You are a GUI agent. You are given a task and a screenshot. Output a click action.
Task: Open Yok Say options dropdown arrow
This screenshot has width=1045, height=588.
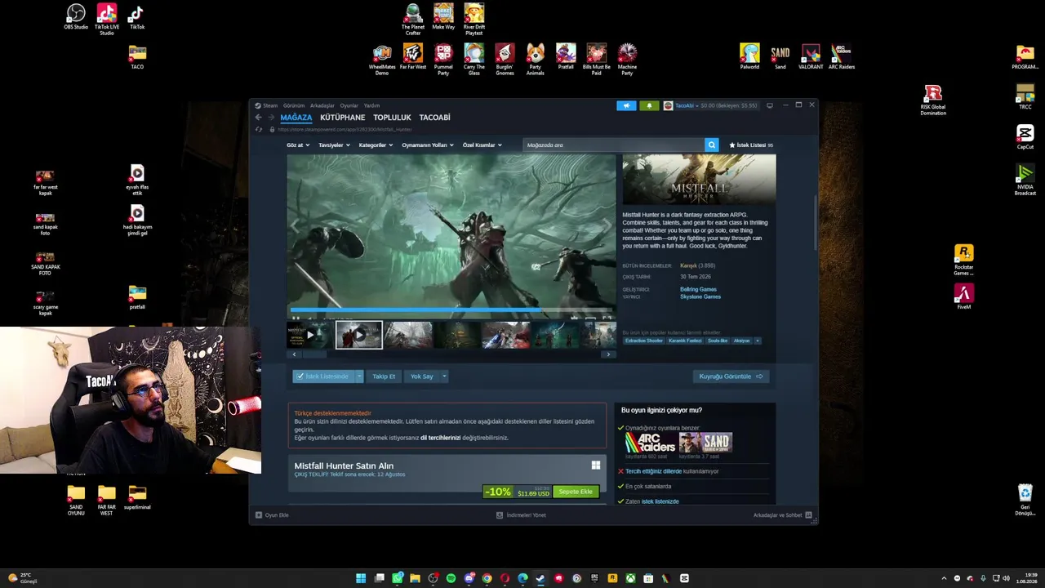click(444, 376)
